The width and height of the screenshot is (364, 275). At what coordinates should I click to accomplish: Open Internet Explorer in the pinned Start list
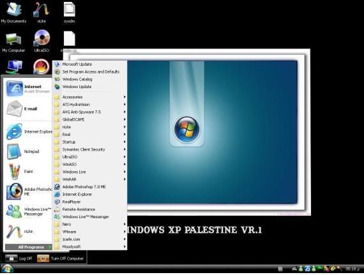(x=29, y=131)
